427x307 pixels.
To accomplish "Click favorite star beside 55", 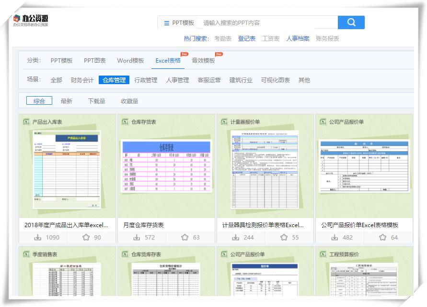I will coord(284,238).
